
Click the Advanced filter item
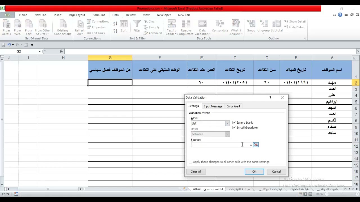point(153,33)
